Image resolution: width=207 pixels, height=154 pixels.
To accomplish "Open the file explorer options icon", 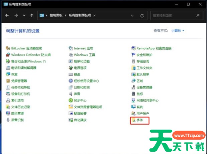I will (71, 107).
